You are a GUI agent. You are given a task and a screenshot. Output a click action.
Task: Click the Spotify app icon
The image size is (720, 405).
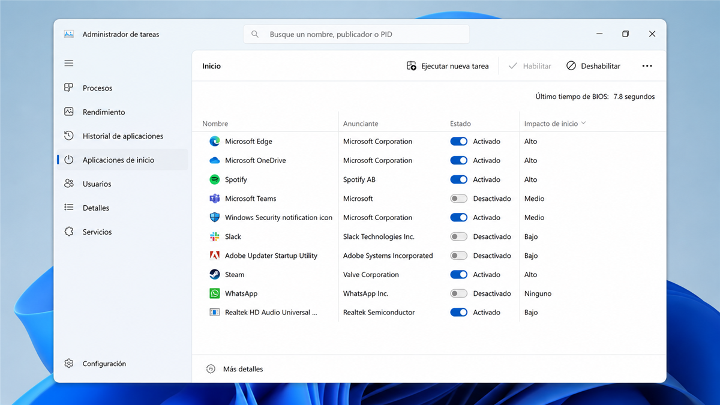[214, 179]
